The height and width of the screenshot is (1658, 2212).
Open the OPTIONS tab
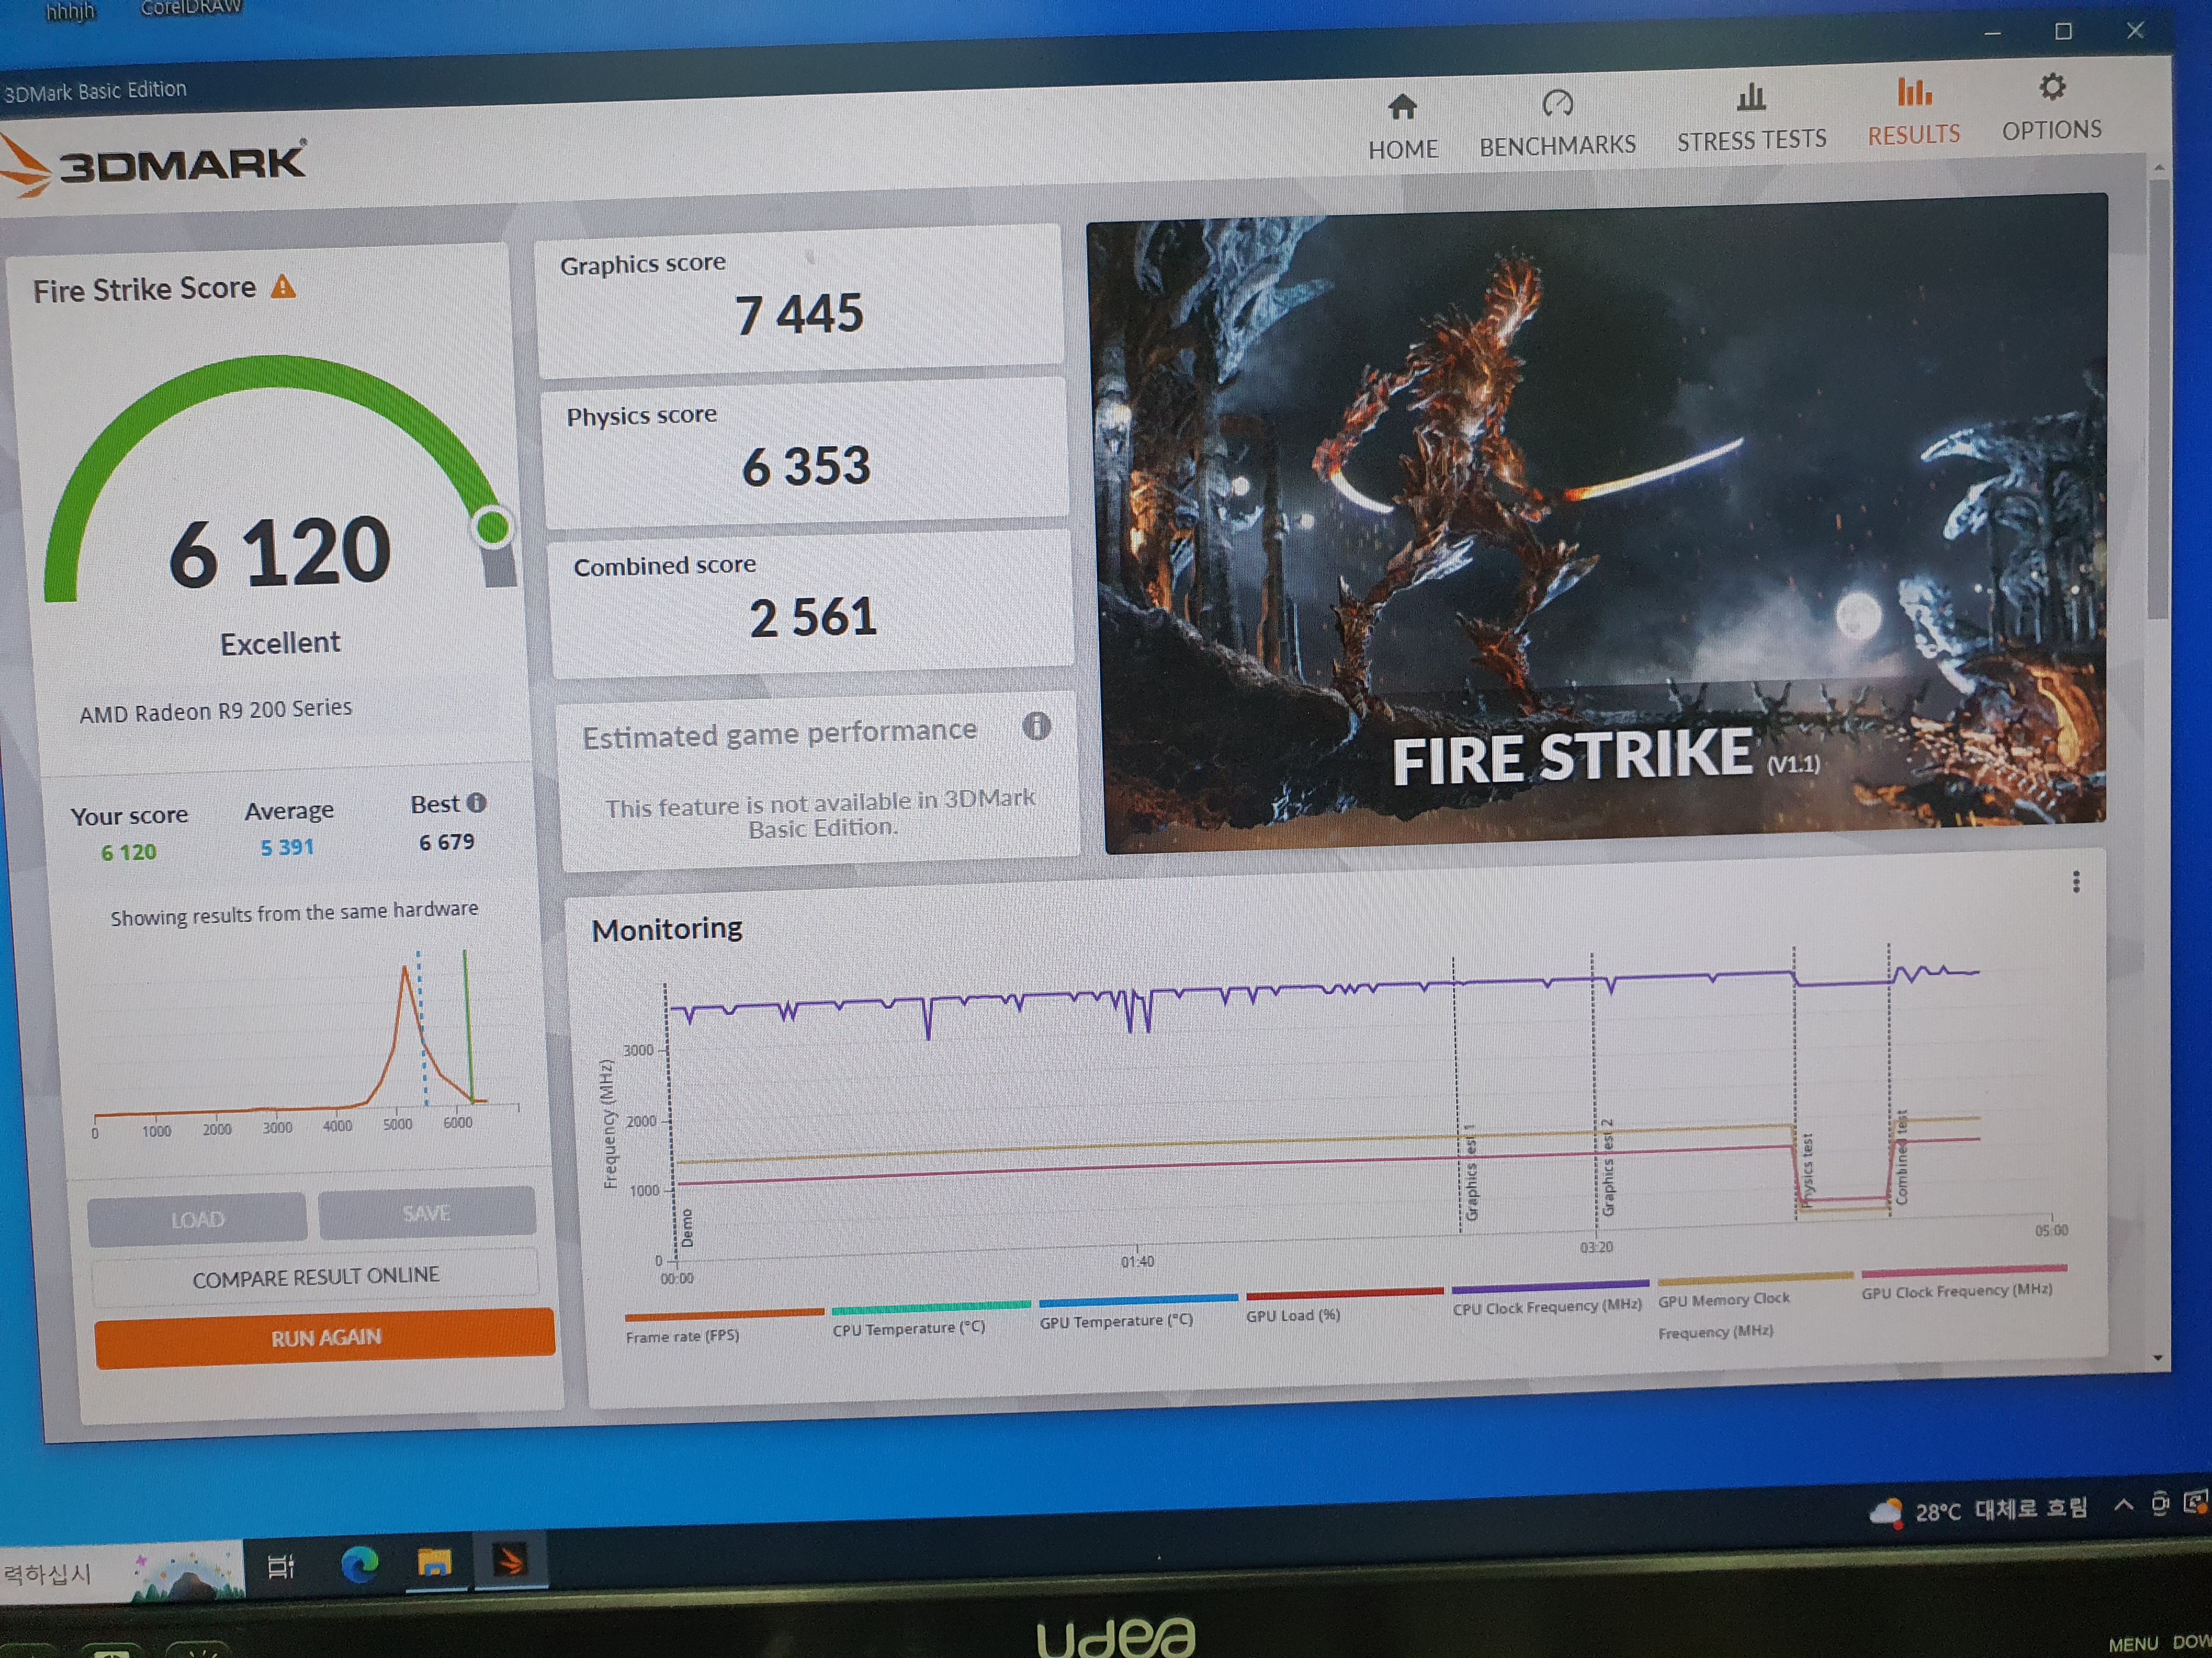click(2051, 107)
